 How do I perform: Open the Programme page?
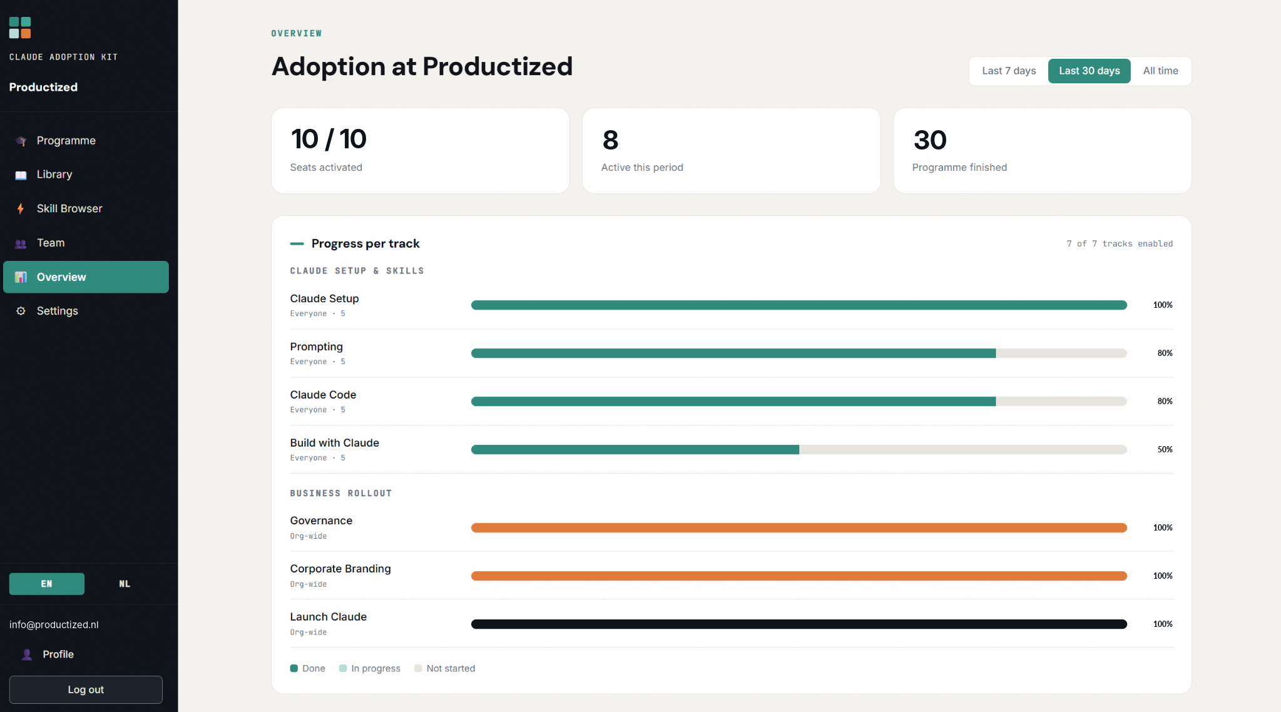pos(86,141)
